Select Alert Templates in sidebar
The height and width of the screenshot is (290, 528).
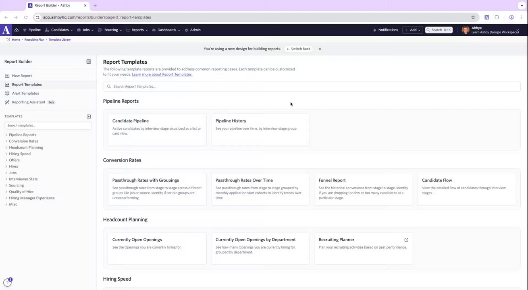(25, 93)
